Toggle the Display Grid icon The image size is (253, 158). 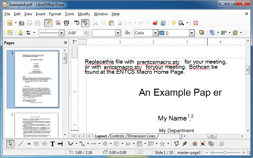(10, 33)
